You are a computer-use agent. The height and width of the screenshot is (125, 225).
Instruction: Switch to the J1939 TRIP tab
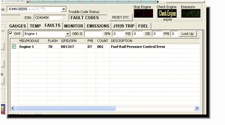[124, 26]
